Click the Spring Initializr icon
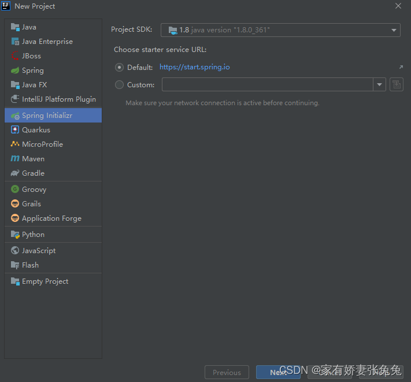Image resolution: width=411 pixels, height=382 pixels. [x=15, y=116]
